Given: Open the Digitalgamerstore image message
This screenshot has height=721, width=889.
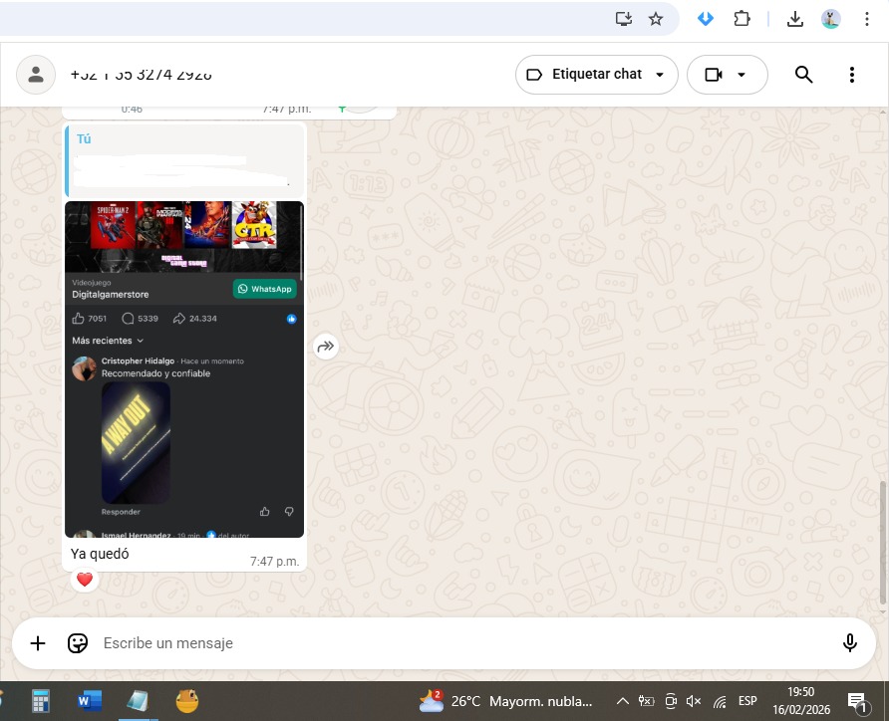Looking at the screenshot, I should point(184,368).
